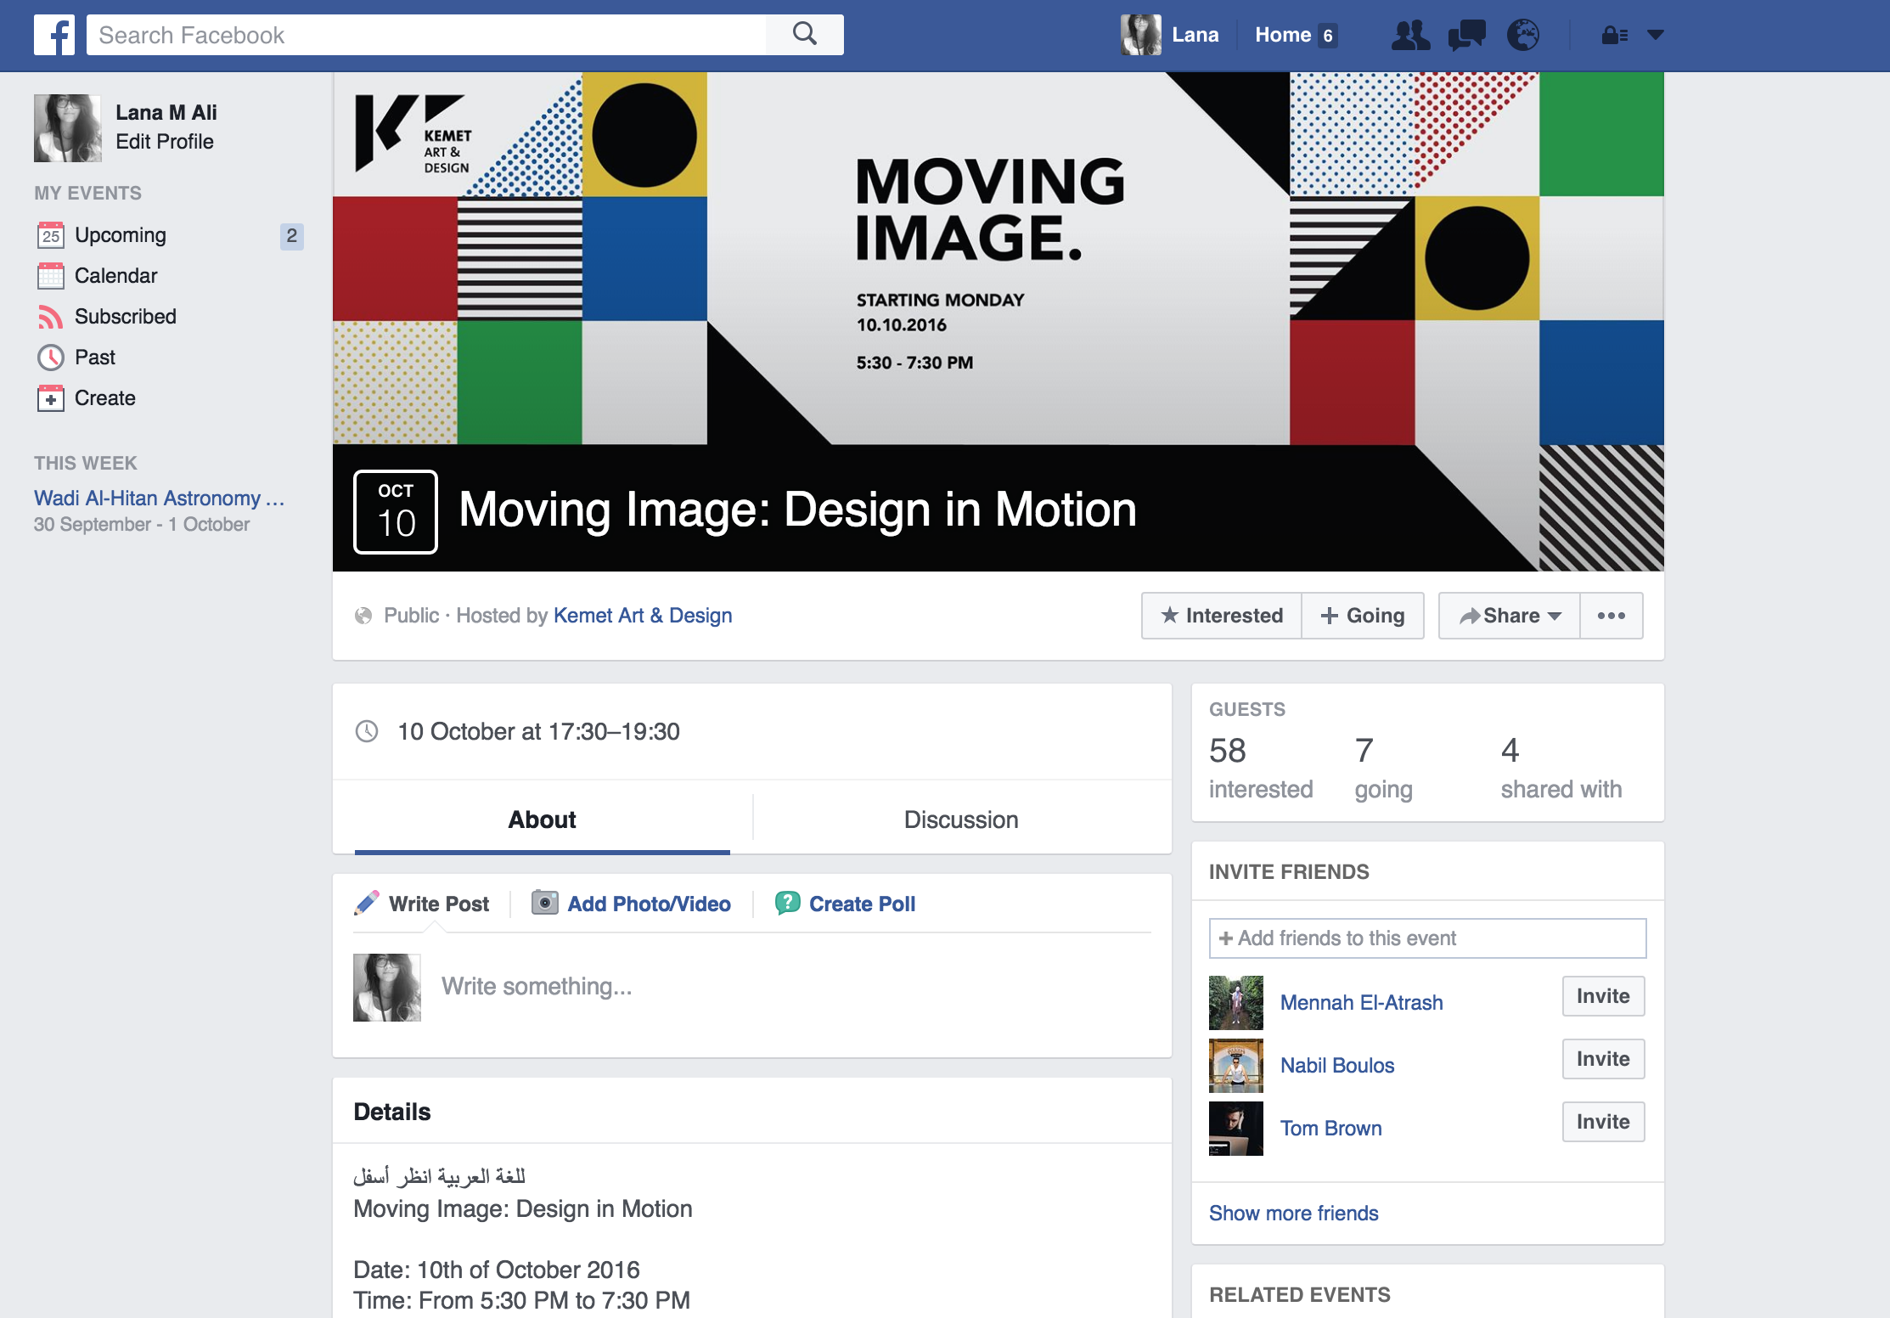Open the account menu arrow
The image size is (1890, 1318).
[x=1655, y=35]
